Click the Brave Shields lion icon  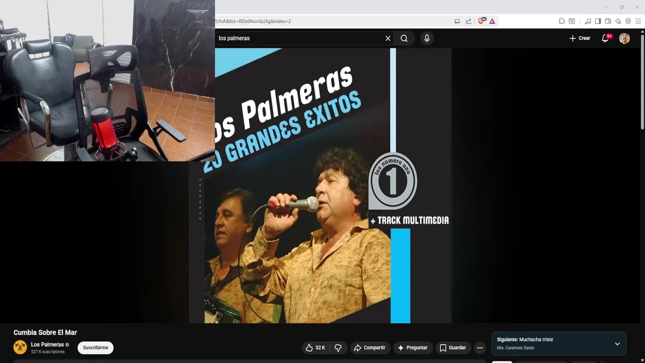click(481, 21)
